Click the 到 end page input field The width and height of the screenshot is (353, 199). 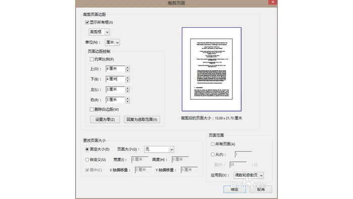tap(238, 165)
